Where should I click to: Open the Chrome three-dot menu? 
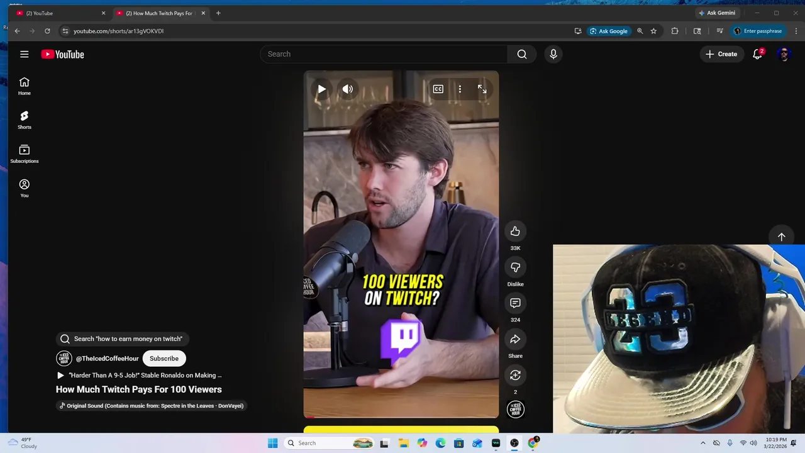(x=795, y=31)
